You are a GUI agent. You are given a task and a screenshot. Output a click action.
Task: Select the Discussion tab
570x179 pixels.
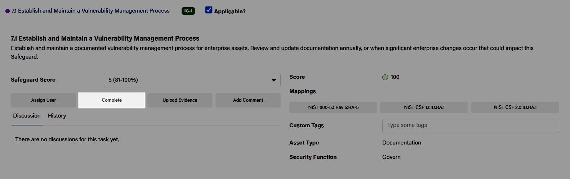tap(27, 116)
